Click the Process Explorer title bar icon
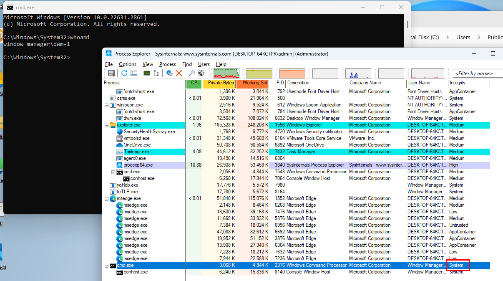This screenshot has width=503, height=281. click(109, 53)
